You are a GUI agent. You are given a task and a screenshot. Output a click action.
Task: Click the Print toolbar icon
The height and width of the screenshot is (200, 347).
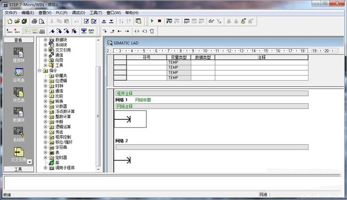[x=34, y=21]
